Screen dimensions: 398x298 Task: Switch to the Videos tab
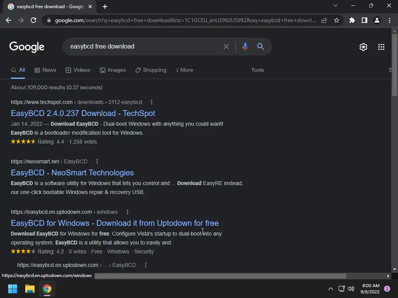coord(78,70)
